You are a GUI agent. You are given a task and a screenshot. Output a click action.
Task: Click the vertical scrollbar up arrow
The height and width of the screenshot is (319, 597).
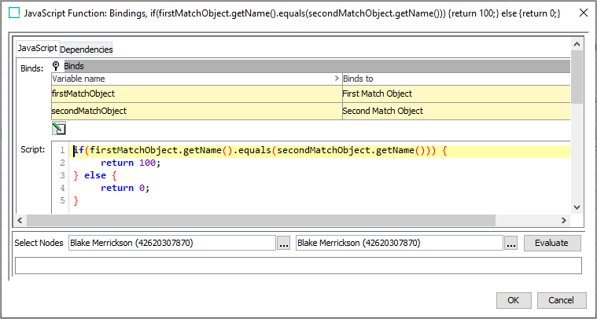coord(577,45)
